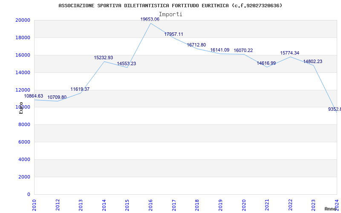Select the 10864.63 data label
The image size is (341, 213).
(34, 96)
